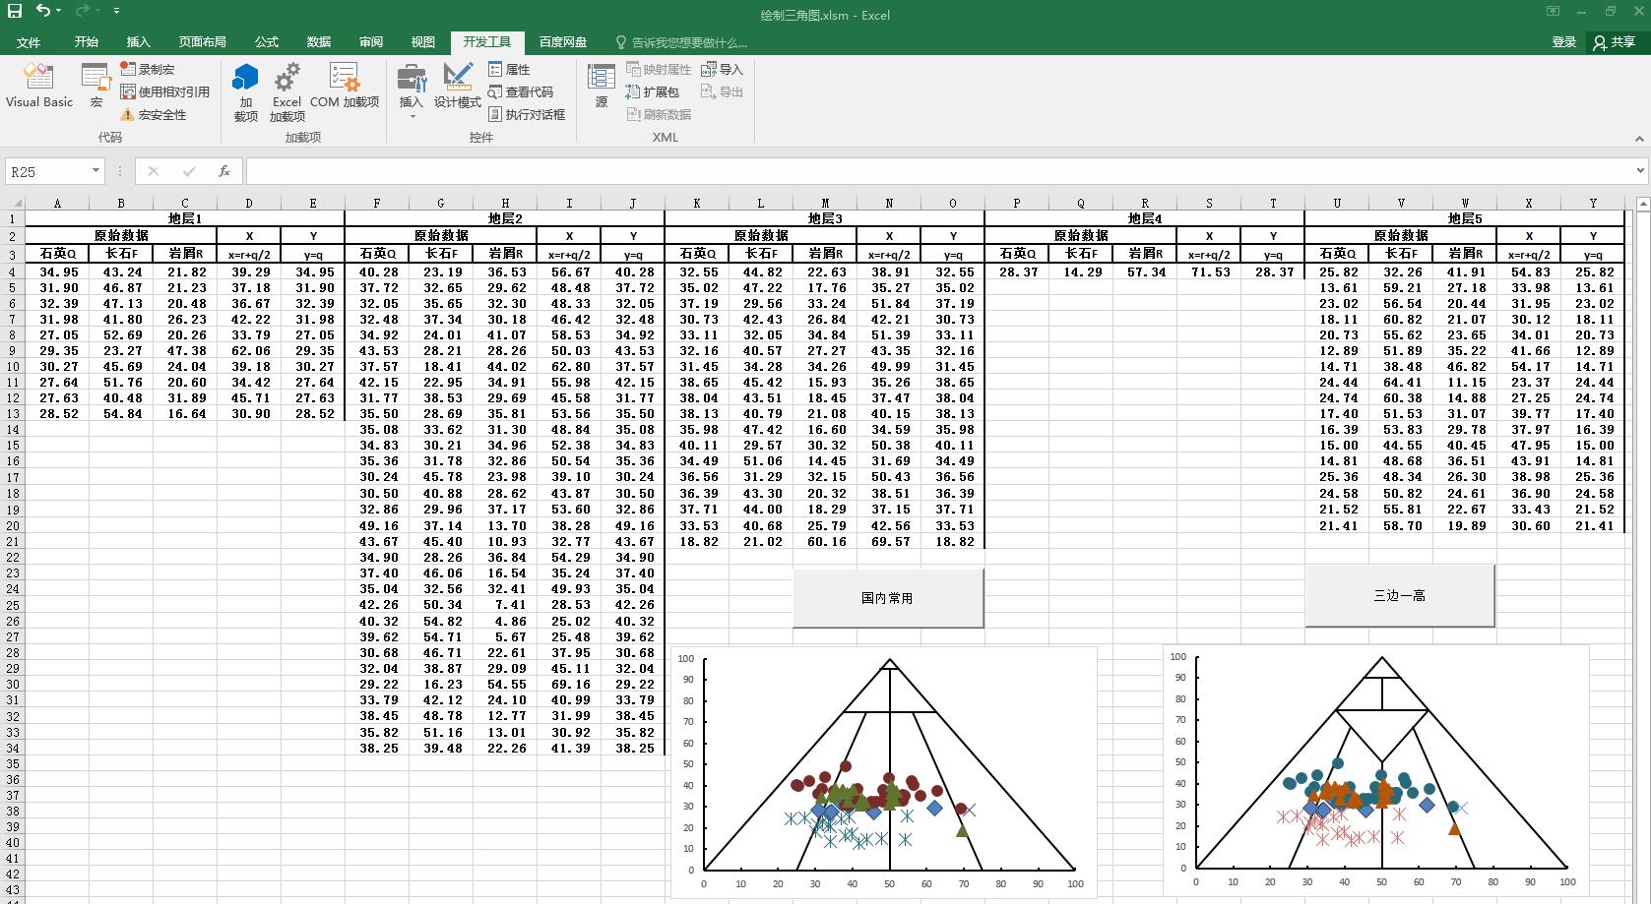Click the Insert Function fx button

point(224,171)
